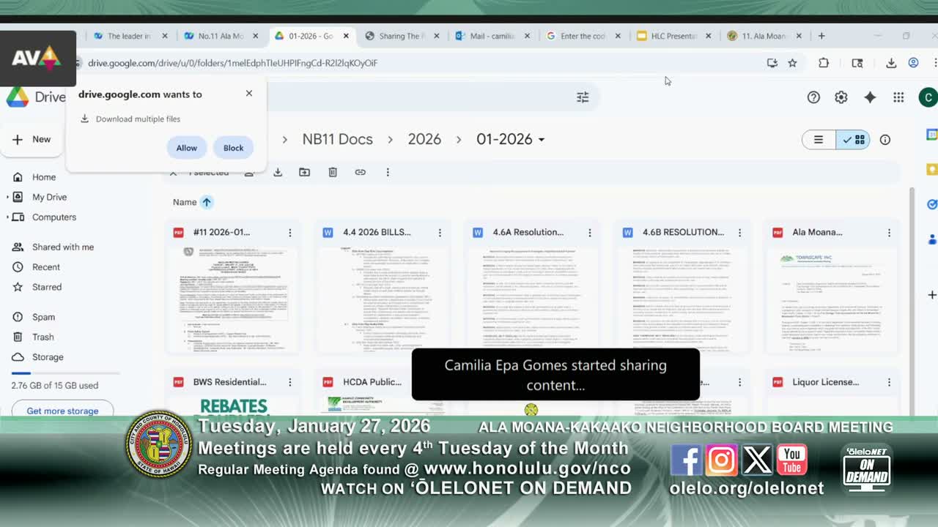Open more actions for 4.6A Resolution
938x527 pixels.
click(589, 233)
